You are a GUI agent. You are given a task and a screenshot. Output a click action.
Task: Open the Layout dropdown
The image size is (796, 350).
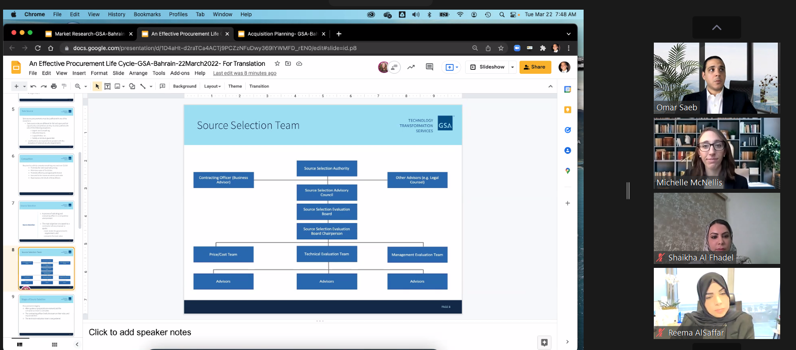[212, 87]
